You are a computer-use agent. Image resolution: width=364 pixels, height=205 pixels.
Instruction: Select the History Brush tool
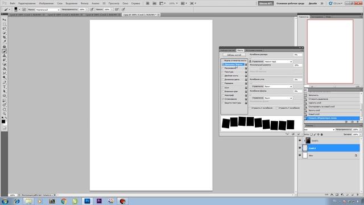point(4,60)
